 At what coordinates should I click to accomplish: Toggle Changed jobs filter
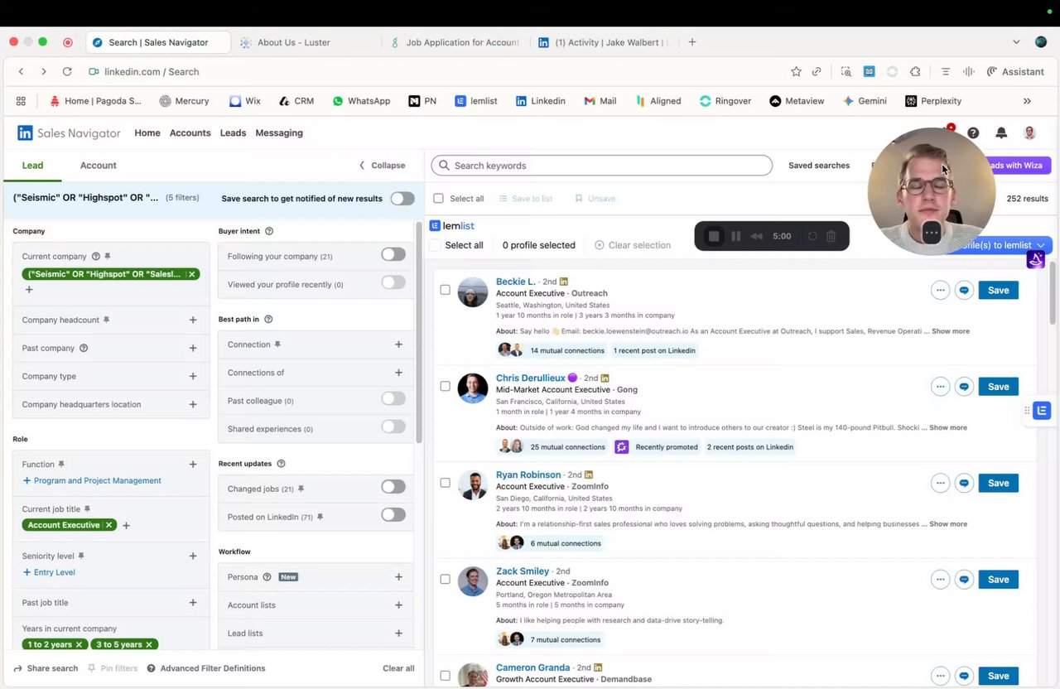coord(393,488)
